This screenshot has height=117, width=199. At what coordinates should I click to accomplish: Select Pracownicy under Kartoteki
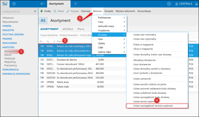pyautogui.click(x=11, y=65)
